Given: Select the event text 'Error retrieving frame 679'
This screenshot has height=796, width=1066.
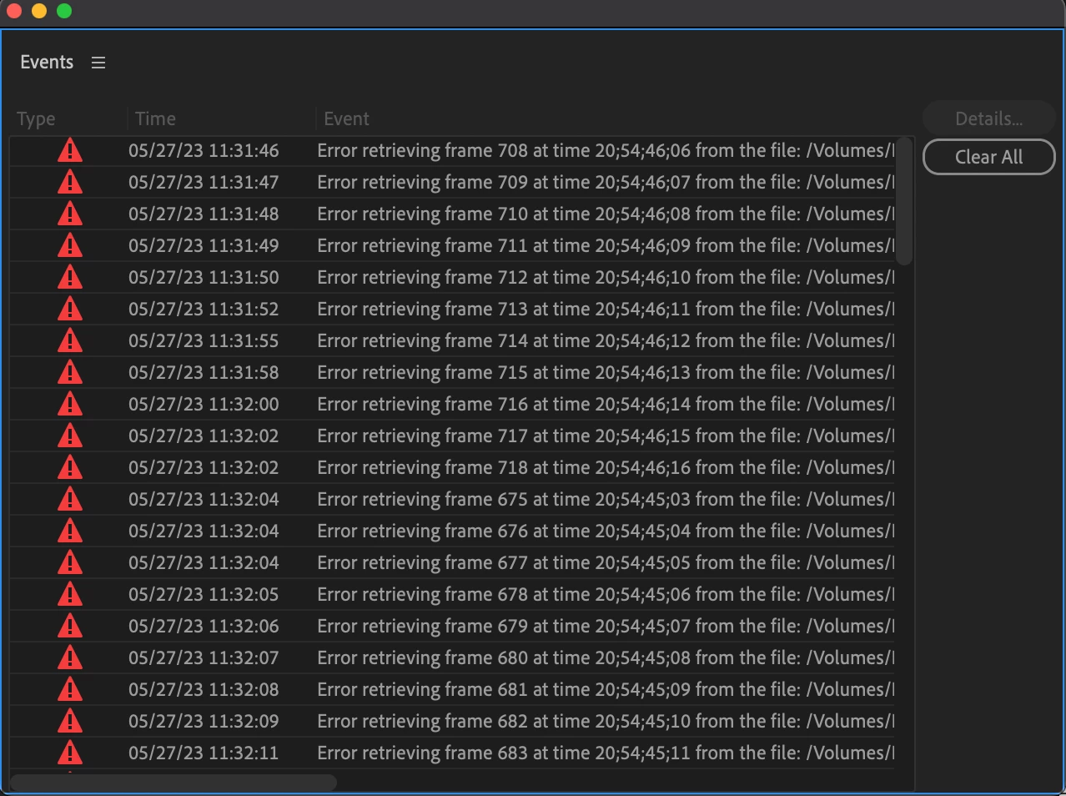Looking at the screenshot, I should [423, 627].
